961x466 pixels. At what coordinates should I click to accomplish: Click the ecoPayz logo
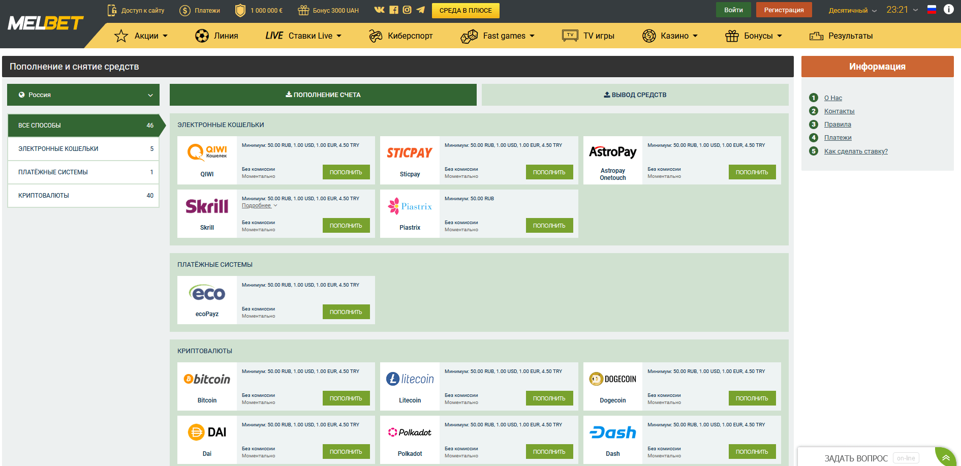click(207, 293)
